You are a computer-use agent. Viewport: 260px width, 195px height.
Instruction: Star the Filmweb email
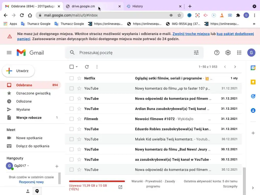coord(79,119)
